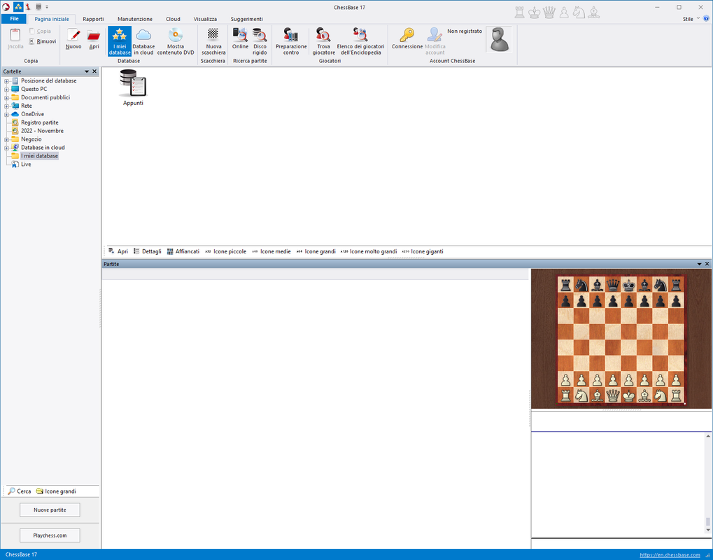Click white king on chessboard preview
Image resolution: width=713 pixels, height=560 pixels.
(629, 395)
